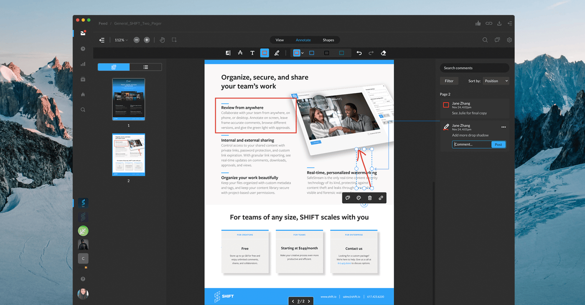Delete annotation via popup trash icon

[370, 198]
